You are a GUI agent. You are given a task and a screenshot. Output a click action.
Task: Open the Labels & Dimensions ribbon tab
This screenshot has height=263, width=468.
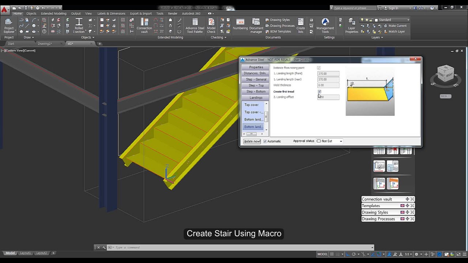[111, 14]
